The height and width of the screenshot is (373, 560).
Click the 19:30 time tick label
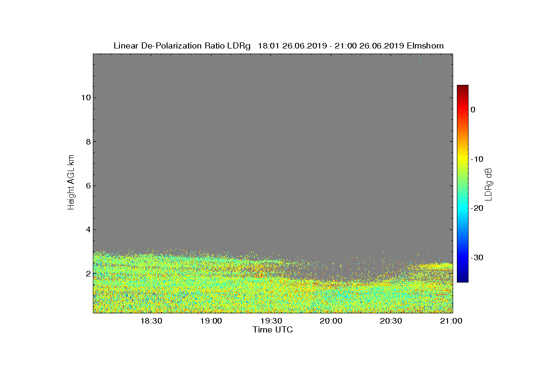[x=271, y=321]
